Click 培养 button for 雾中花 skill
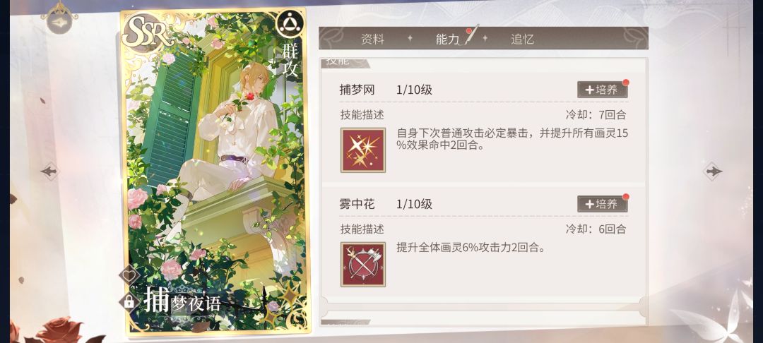This screenshot has width=763, height=343. [603, 204]
